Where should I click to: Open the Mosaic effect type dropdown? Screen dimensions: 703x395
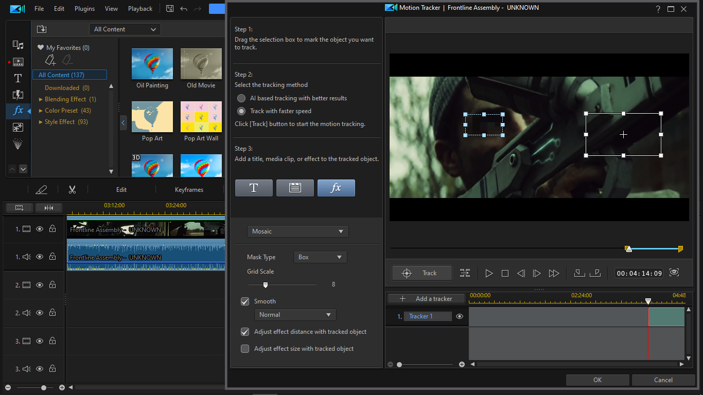[x=297, y=231]
